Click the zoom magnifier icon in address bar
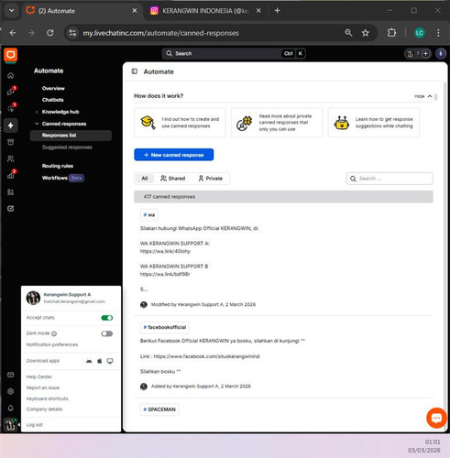This screenshot has height=458, width=450. (x=348, y=33)
